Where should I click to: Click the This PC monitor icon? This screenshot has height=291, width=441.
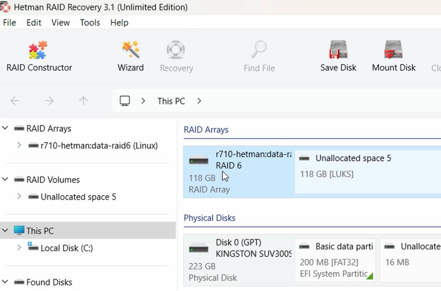19,230
